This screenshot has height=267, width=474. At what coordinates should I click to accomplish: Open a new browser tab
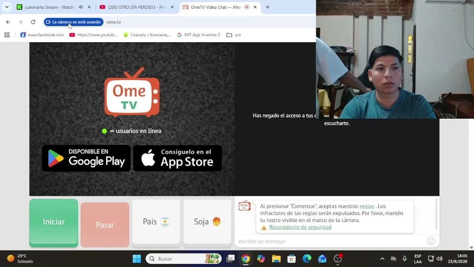[268, 7]
